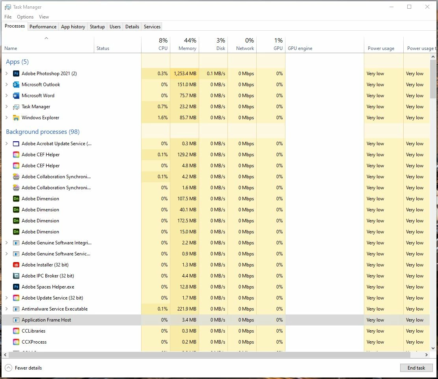Sort by the Name column header
Viewport: 438px width, 379px height.
pyautogui.click(x=48, y=44)
